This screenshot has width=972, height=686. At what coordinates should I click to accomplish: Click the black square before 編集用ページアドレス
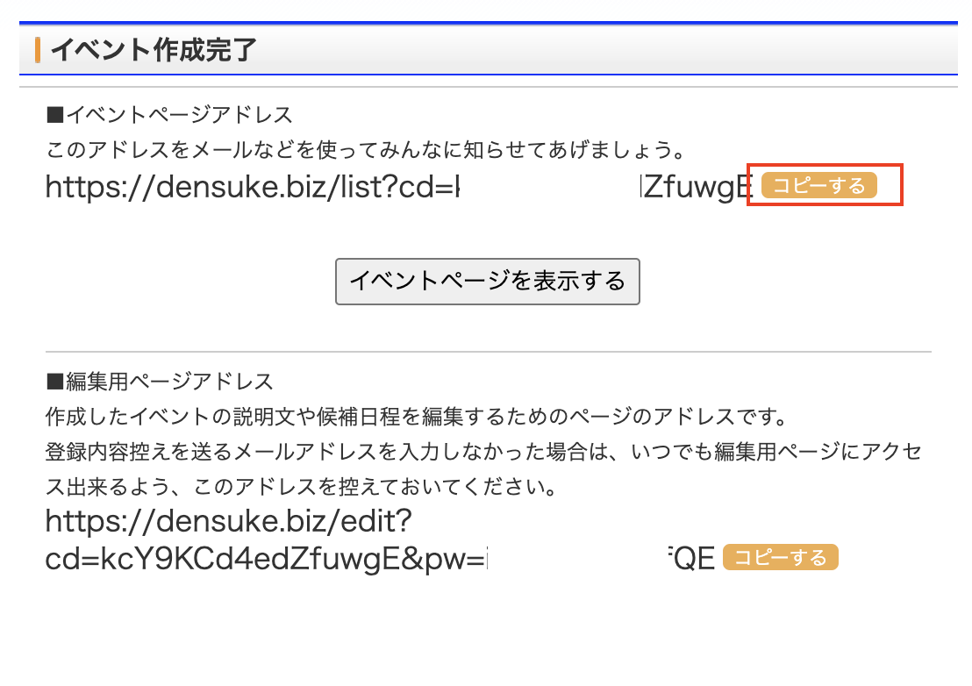click(55, 381)
